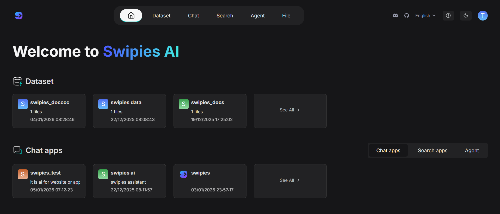The width and height of the screenshot is (500, 214).
Task: Click the swipies_test orange avatar icon
Action: 23,174
